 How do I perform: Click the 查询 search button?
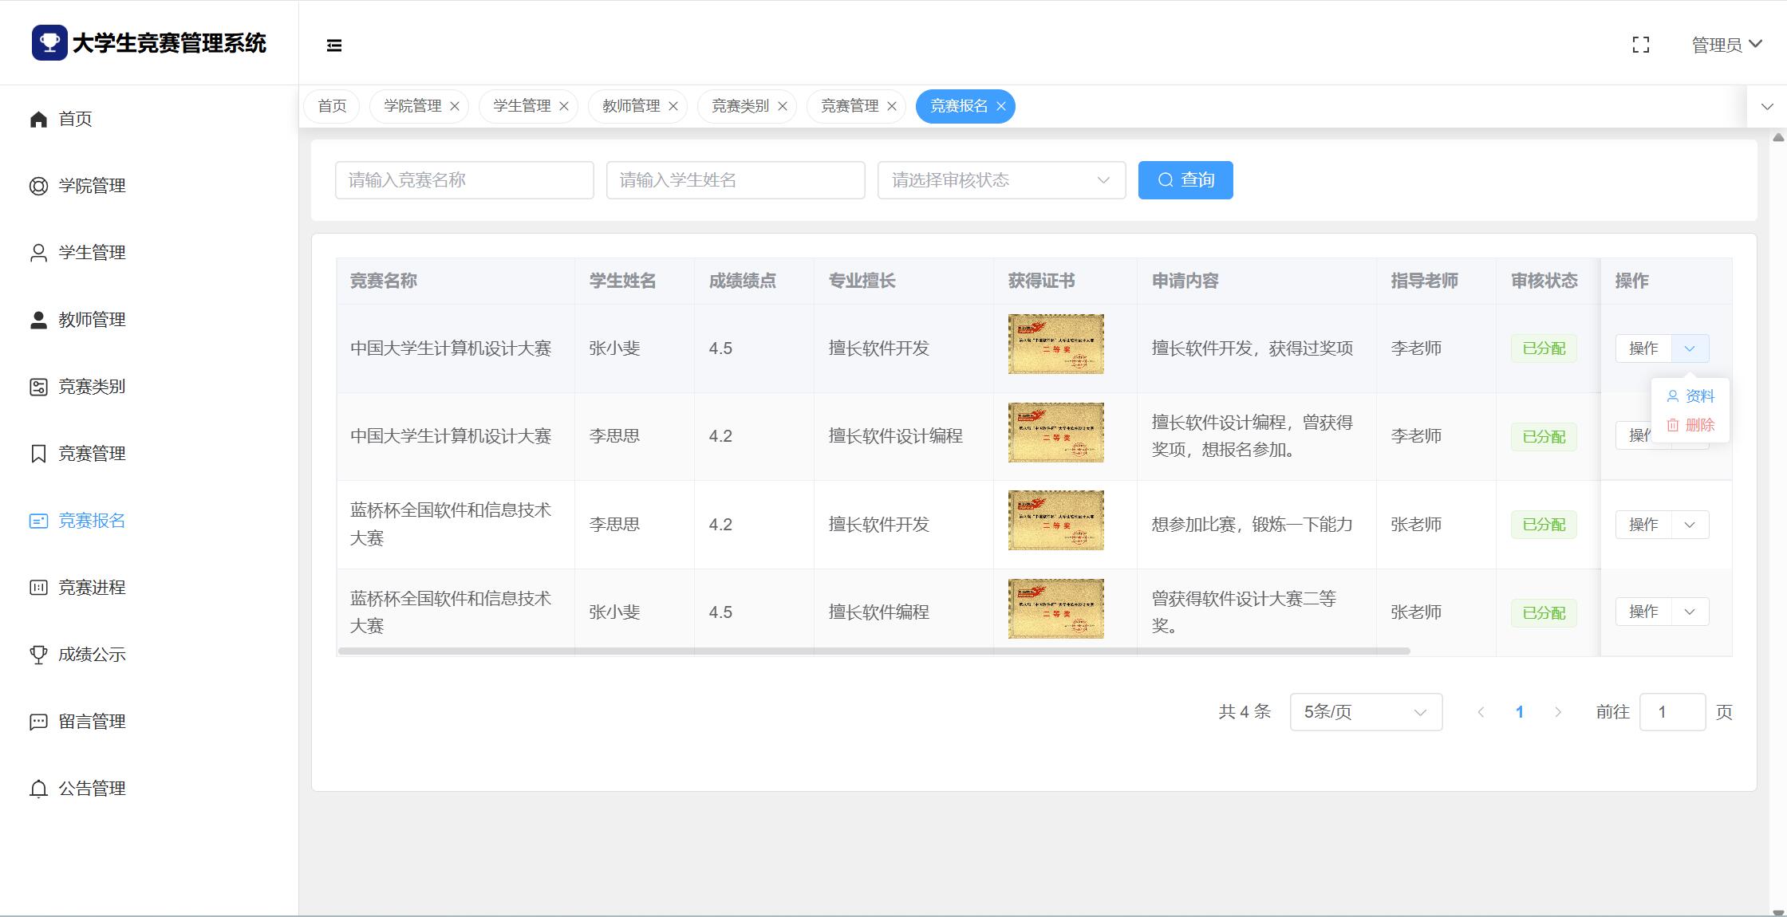[x=1185, y=180]
